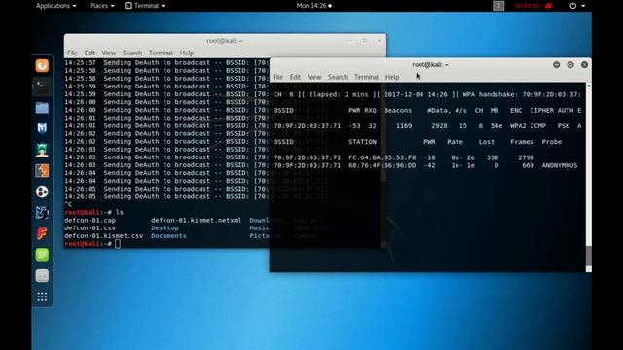The image size is (623, 350).
Task: Open the Terminal icon in the dock
Action: [x=42, y=87]
